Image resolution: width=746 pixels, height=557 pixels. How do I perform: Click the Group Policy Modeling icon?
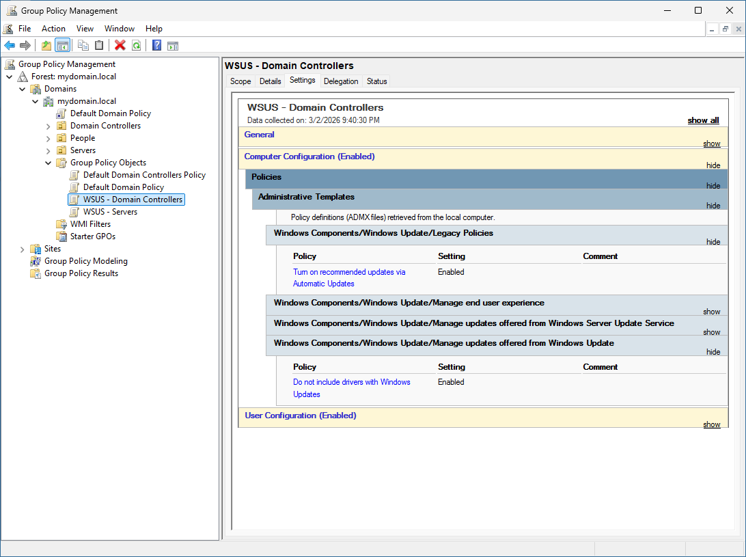[36, 261]
